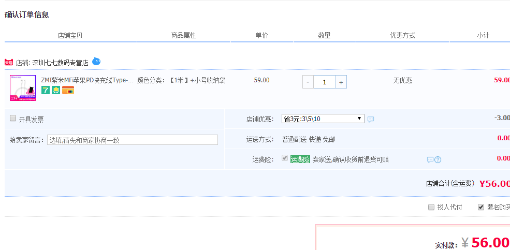
Task: Click the 开具发票 label text
Action: tap(31, 120)
